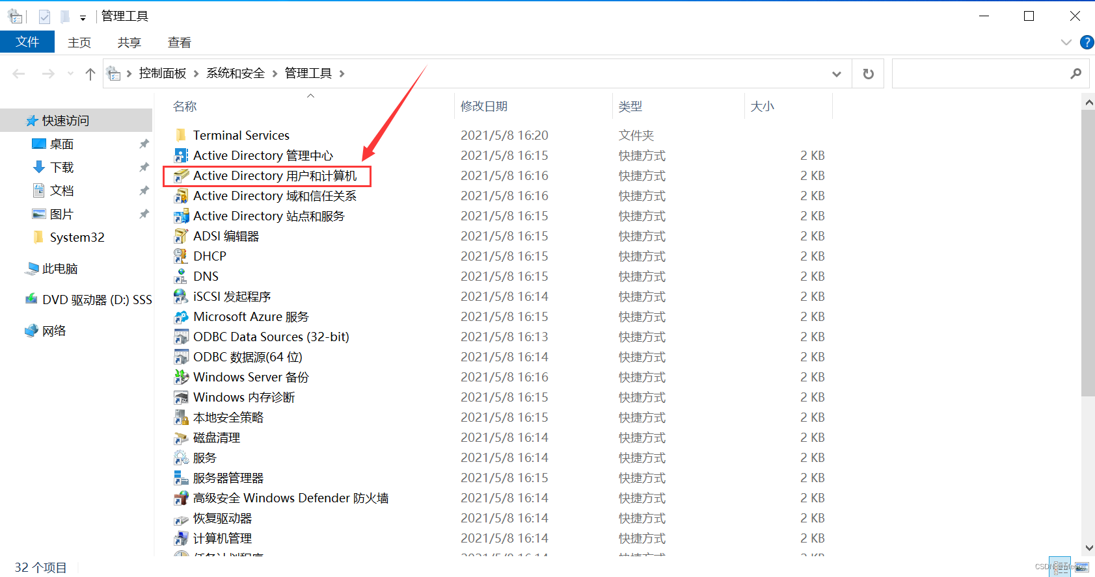Switch to details view in status bar
The image size is (1095, 577).
[x=1060, y=567]
